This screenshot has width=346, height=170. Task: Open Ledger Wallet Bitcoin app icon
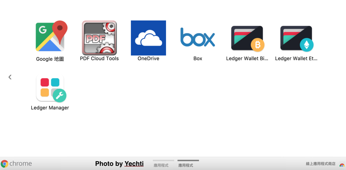pos(248,38)
